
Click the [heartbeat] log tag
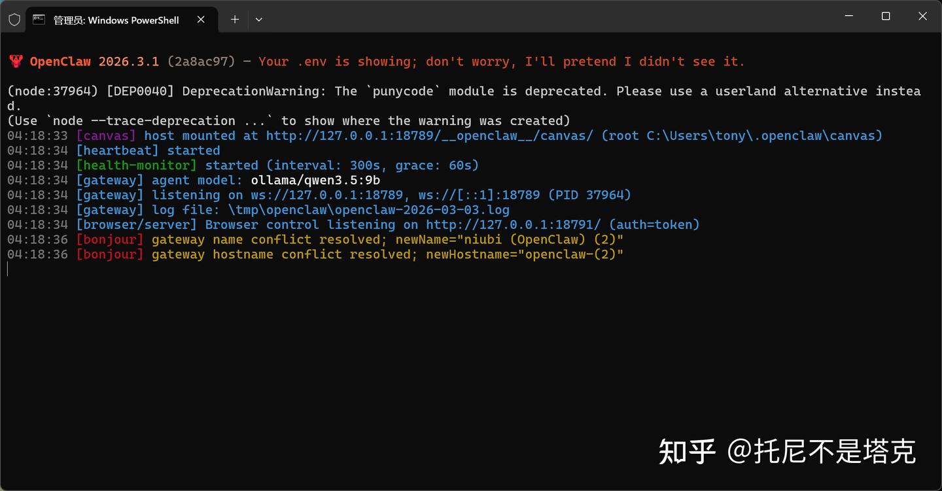[117, 150]
